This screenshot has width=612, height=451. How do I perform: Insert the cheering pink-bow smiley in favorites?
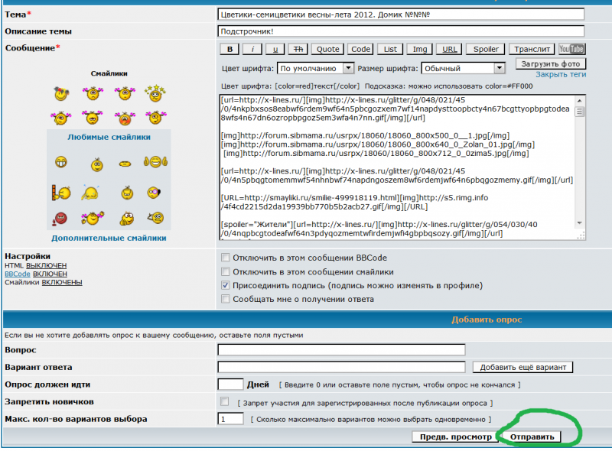pos(93,218)
